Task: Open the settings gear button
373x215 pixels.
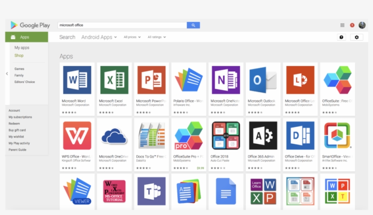Action: 357,37
